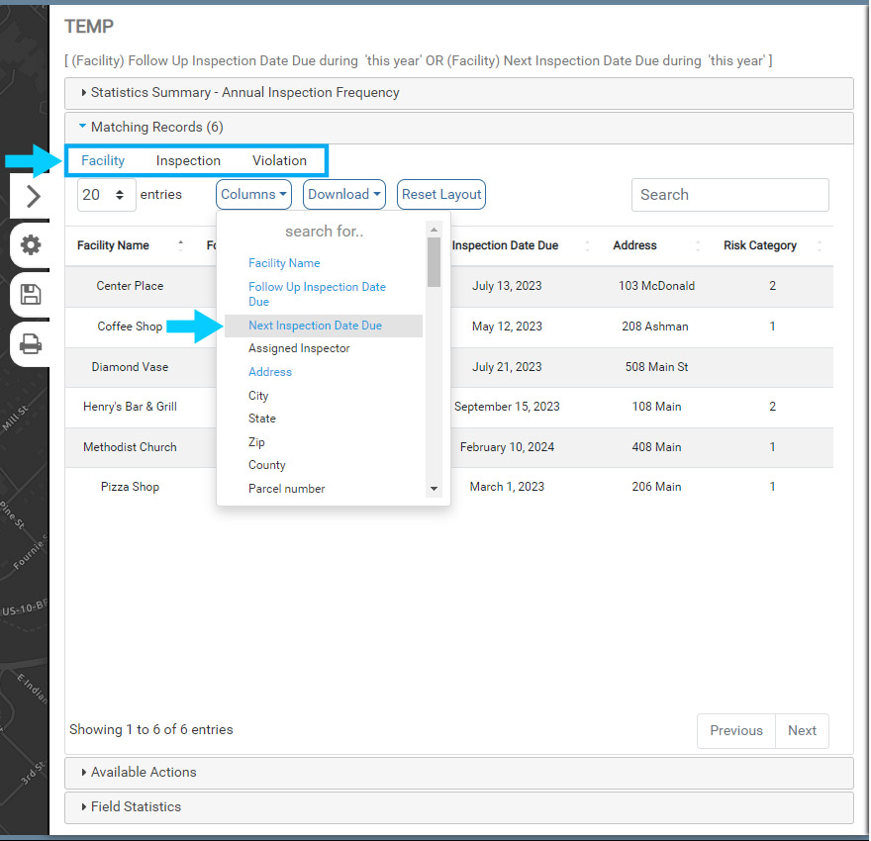The image size is (871, 841).
Task: Click the Reset Layout button
Action: 441,195
